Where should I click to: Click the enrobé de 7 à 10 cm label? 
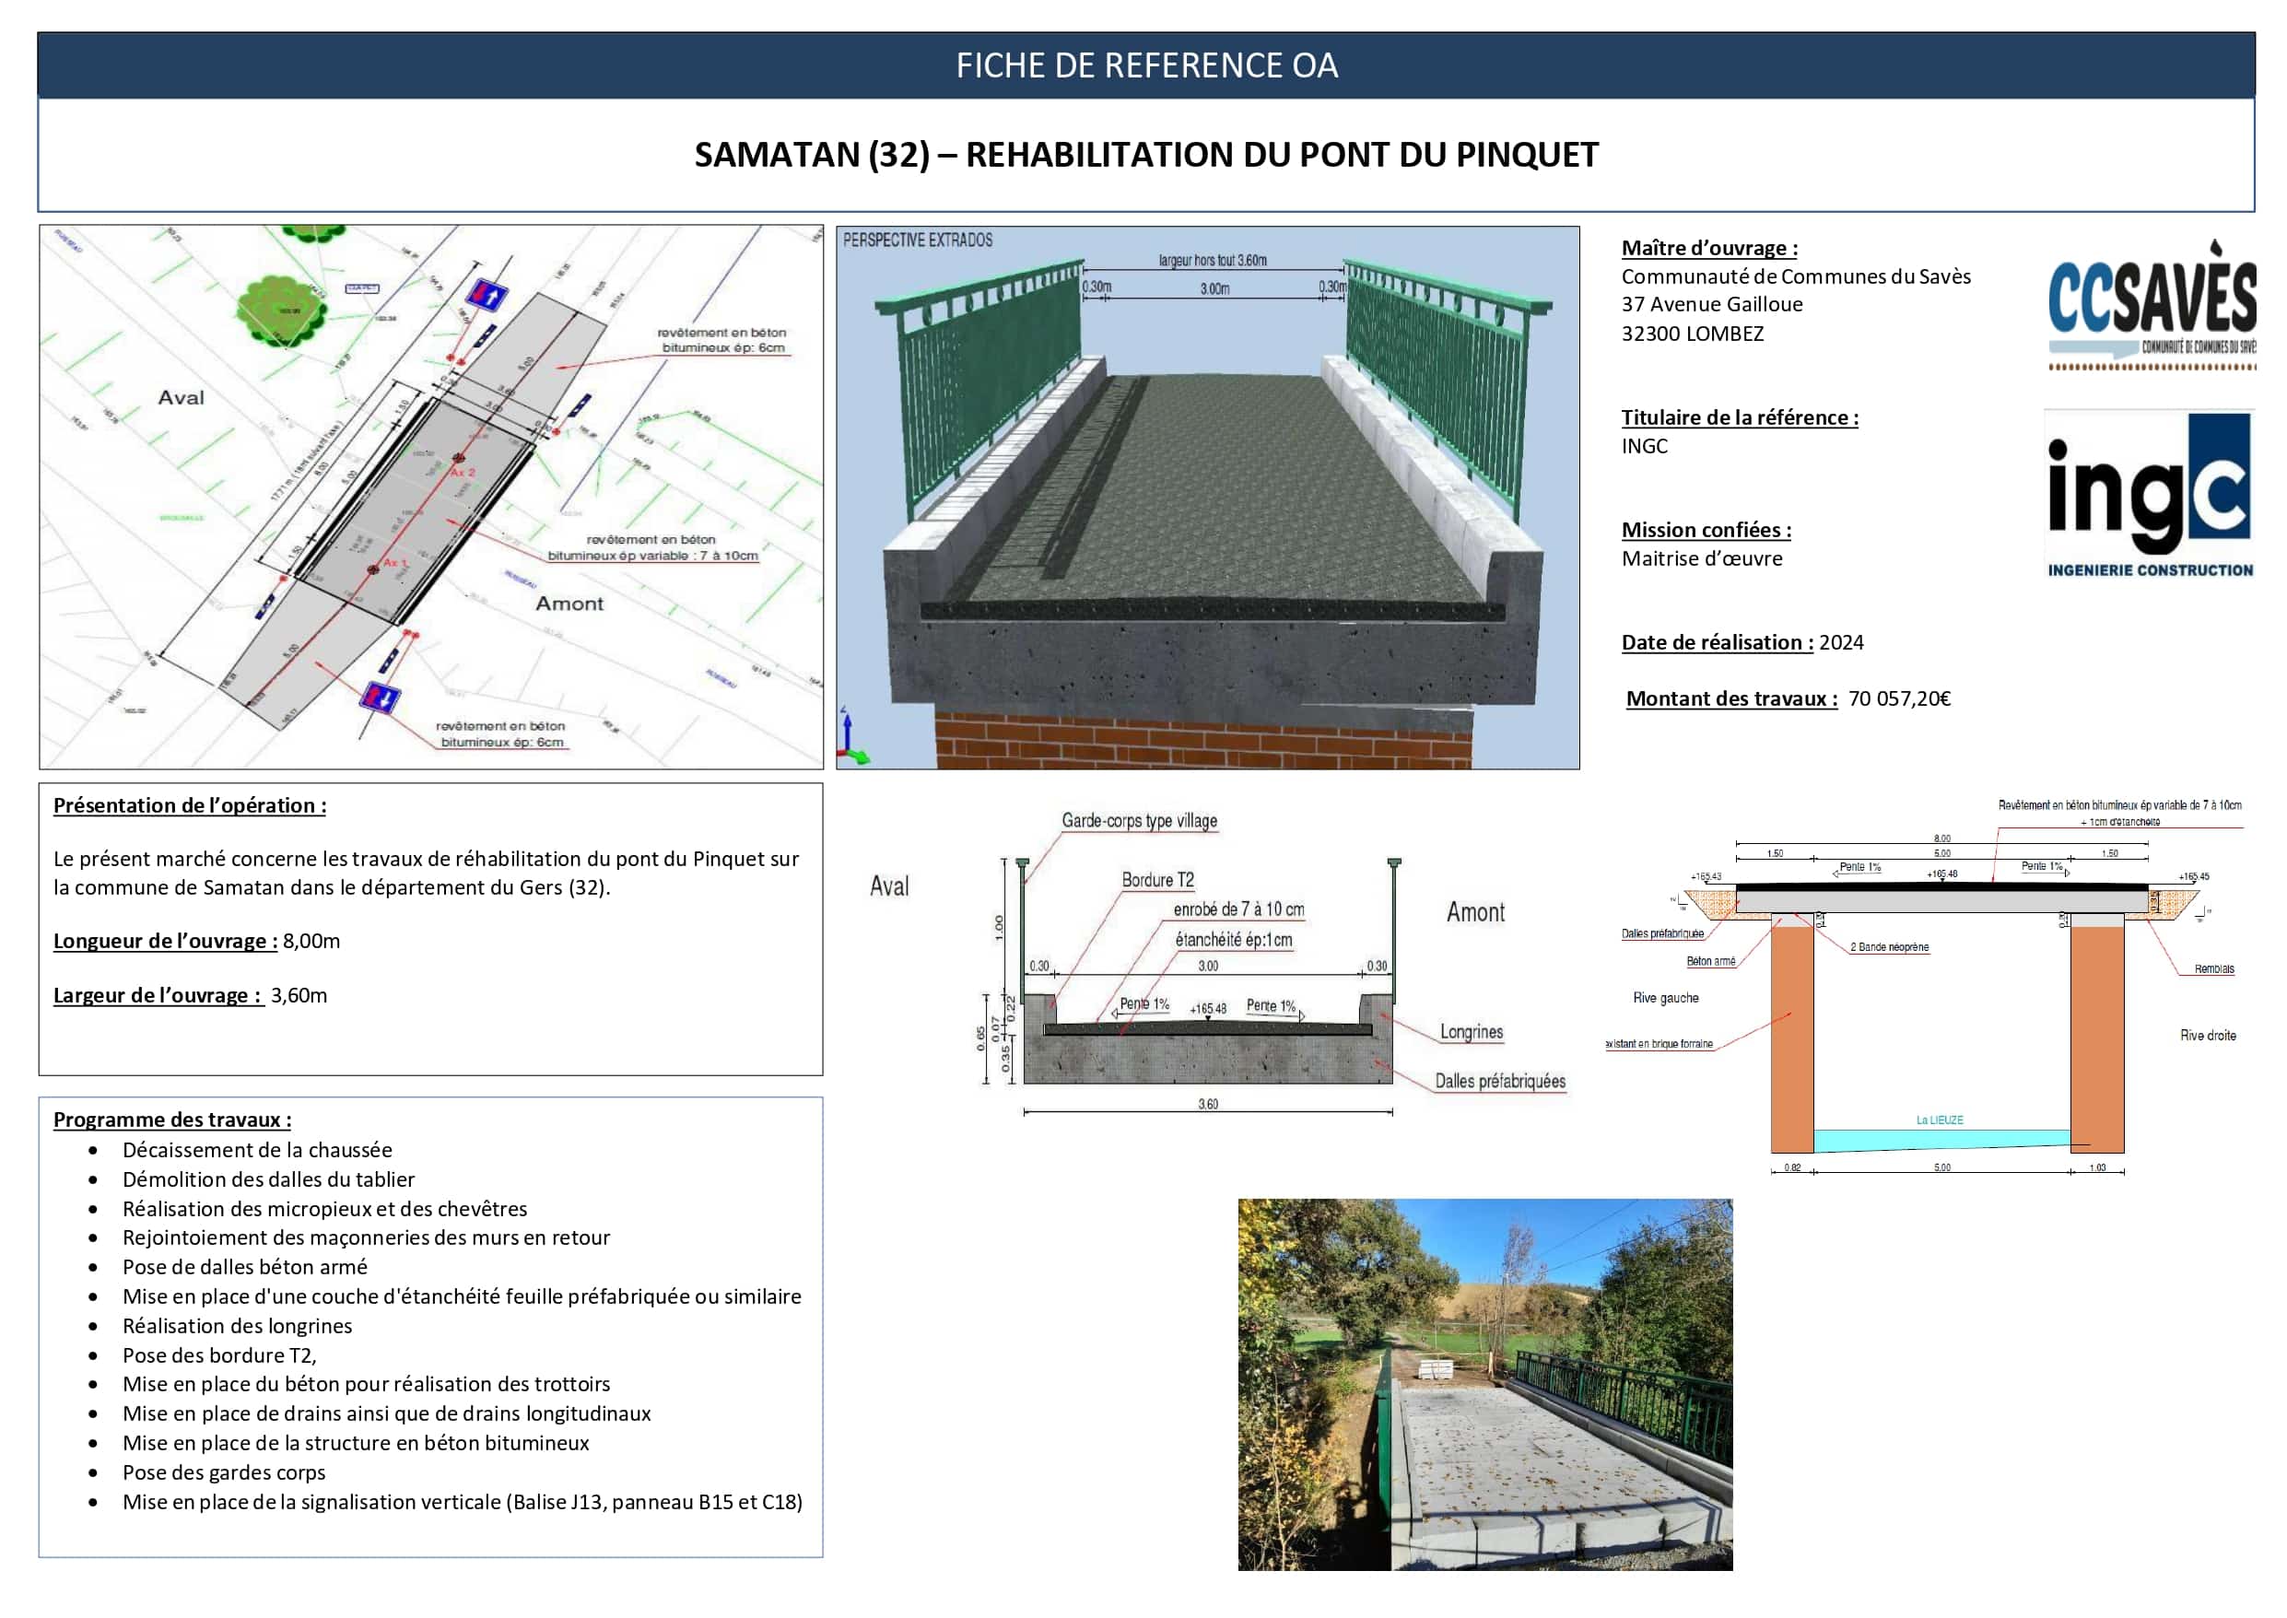pos(1238,909)
